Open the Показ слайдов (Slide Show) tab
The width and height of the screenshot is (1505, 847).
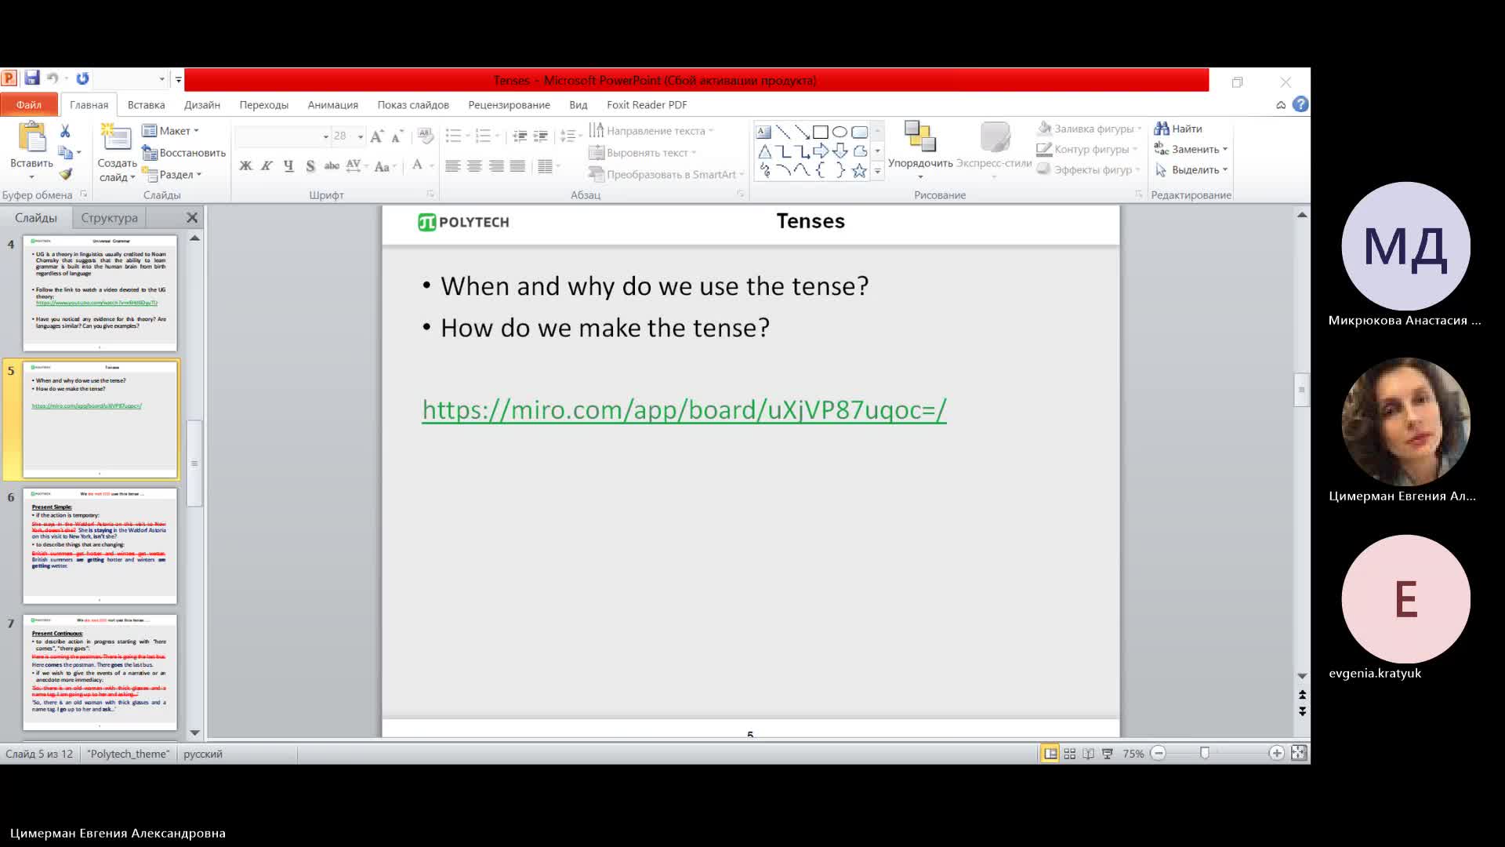pos(413,104)
